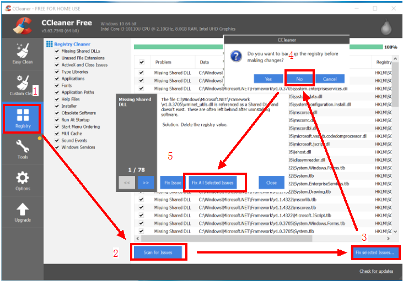This screenshot has width=403, height=281.
Task: Open the Options gear section
Action: 23,180
